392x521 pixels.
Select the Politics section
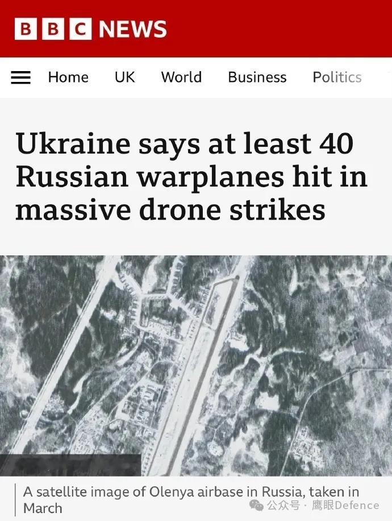pos(337,77)
